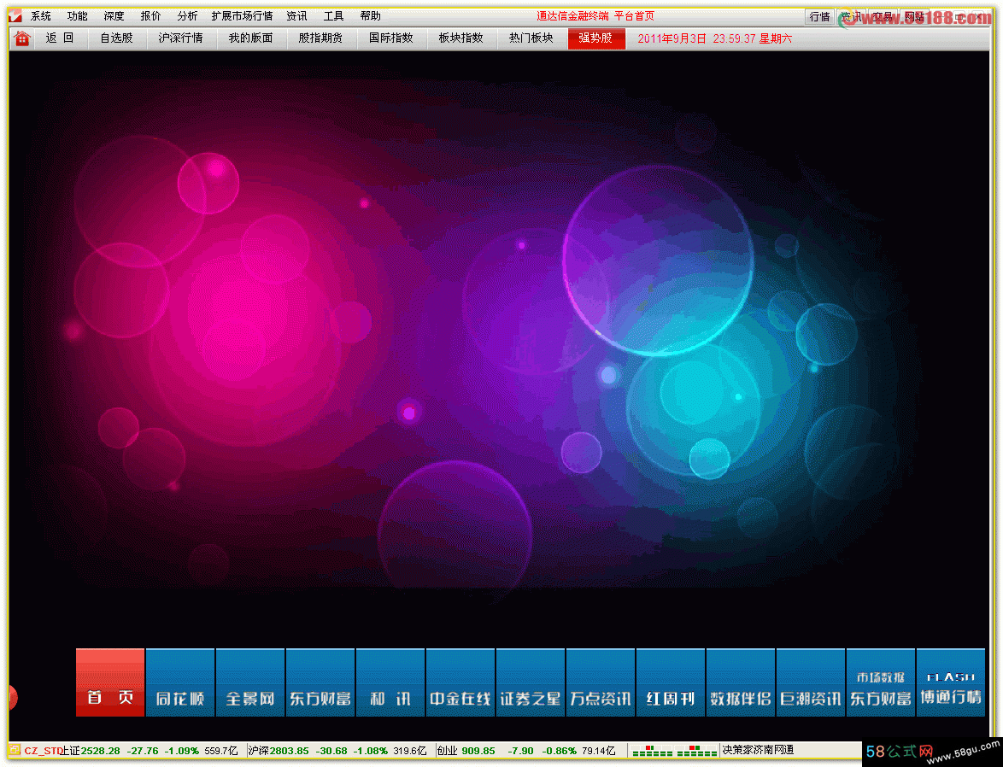This screenshot has height=767, width=1003.
Task: Open the 和讯 tile
Action: pos(390,682)
